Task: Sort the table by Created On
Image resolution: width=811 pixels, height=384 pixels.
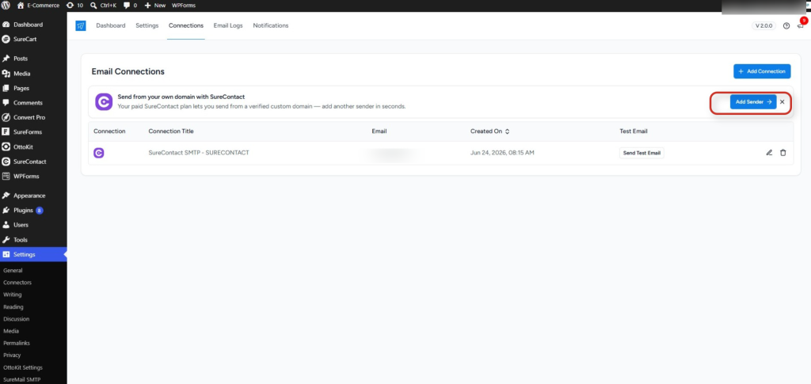Action: pos(489,131)
